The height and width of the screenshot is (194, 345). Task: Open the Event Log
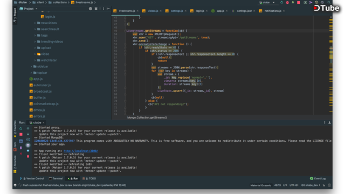tap(318, 178)
